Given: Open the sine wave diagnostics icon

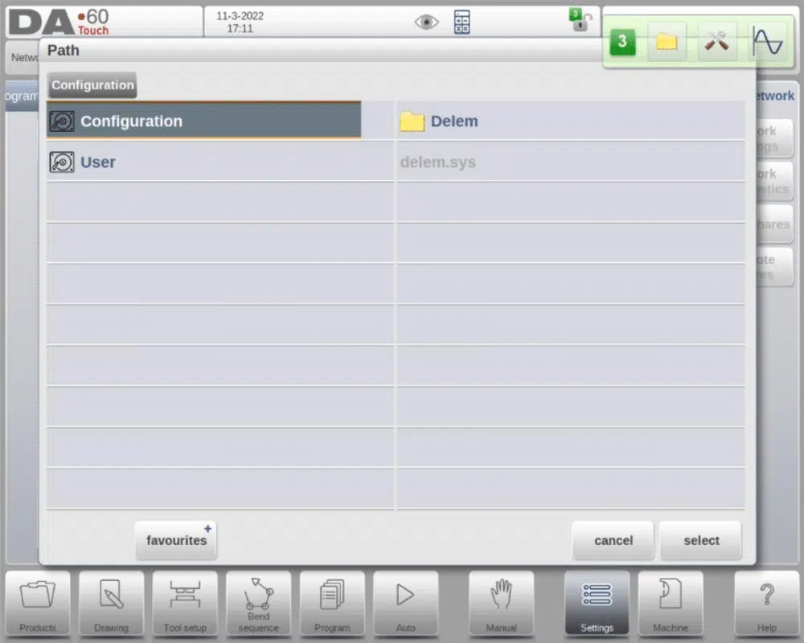Looking at the screenshot, I should (x=767, y=42).
